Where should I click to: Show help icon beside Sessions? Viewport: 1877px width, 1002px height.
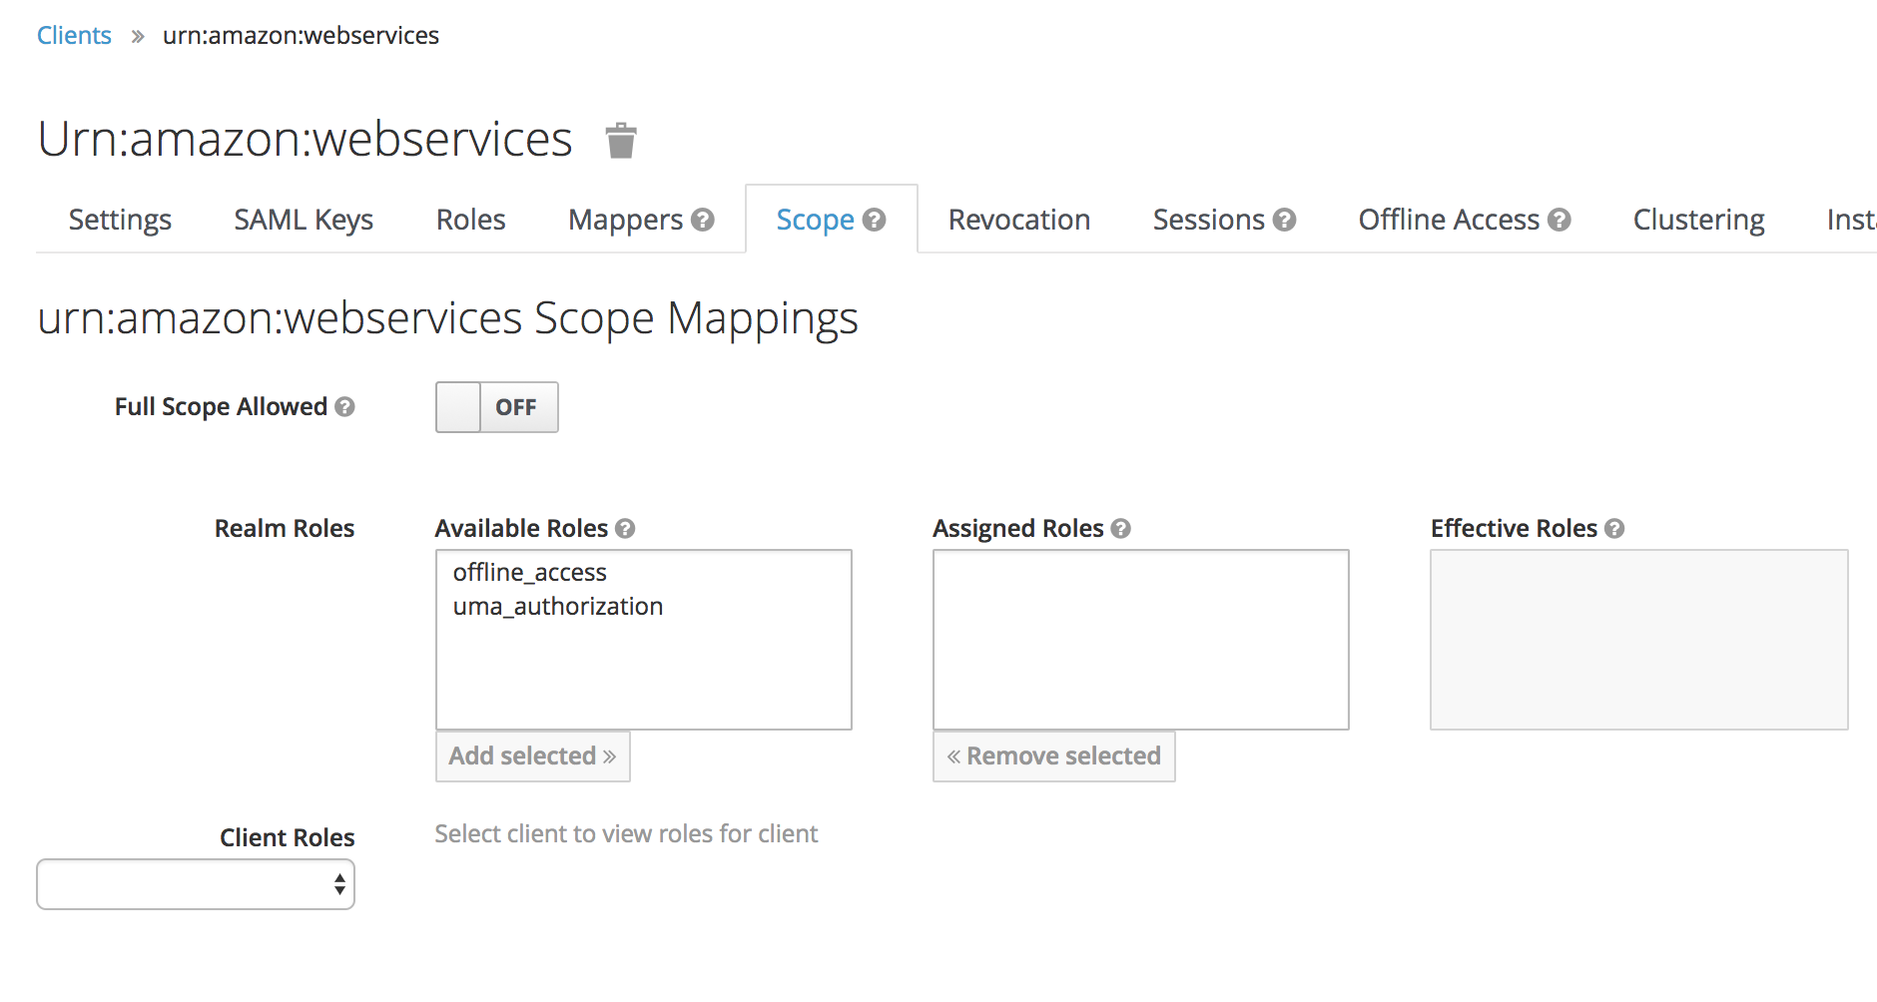click(x=1285, y=220)
